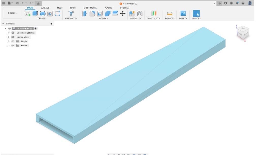The height and width of the screenshot is (155, 256).
Task: Toggle visibility of the Origin folder
Action: click(13, 41)
